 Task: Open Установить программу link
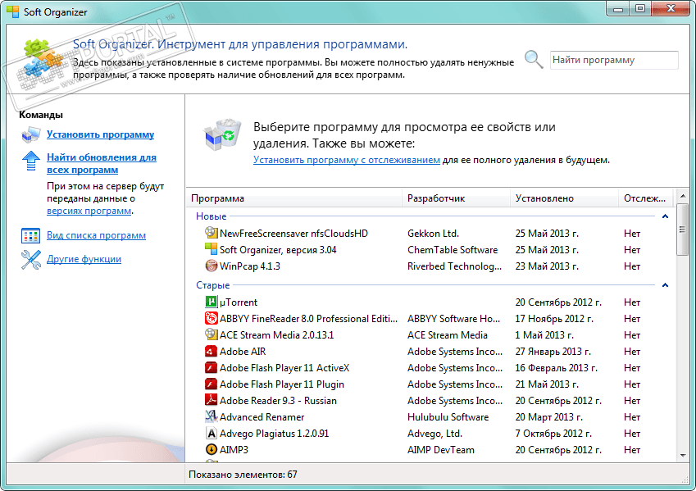click(x=100, y=134)
